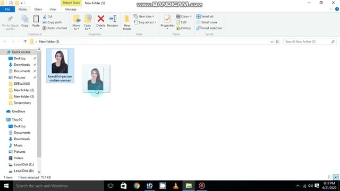Open Windows Explorer help icon
The height and width of the screenshot is (191, 340).
tap(337, 9)
